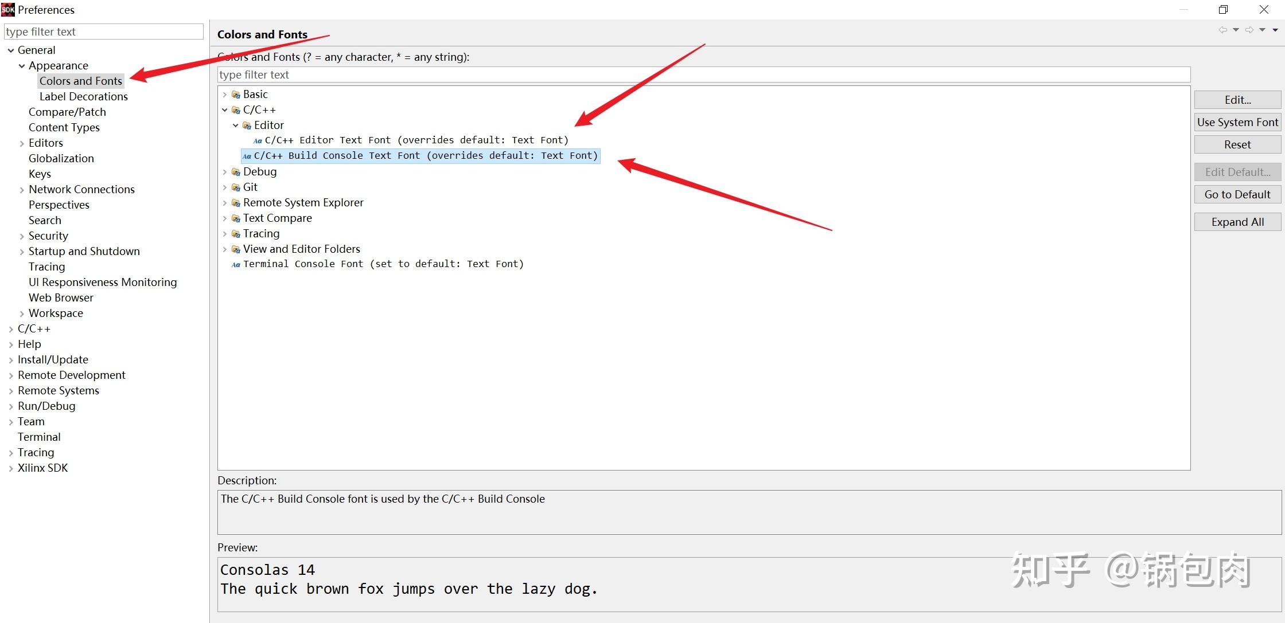Click the Debug category folder icon
The image size is (1285, 623).
236,172
